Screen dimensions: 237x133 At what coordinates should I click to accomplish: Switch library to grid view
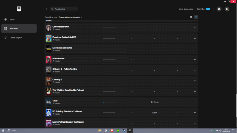click(191, 17)
